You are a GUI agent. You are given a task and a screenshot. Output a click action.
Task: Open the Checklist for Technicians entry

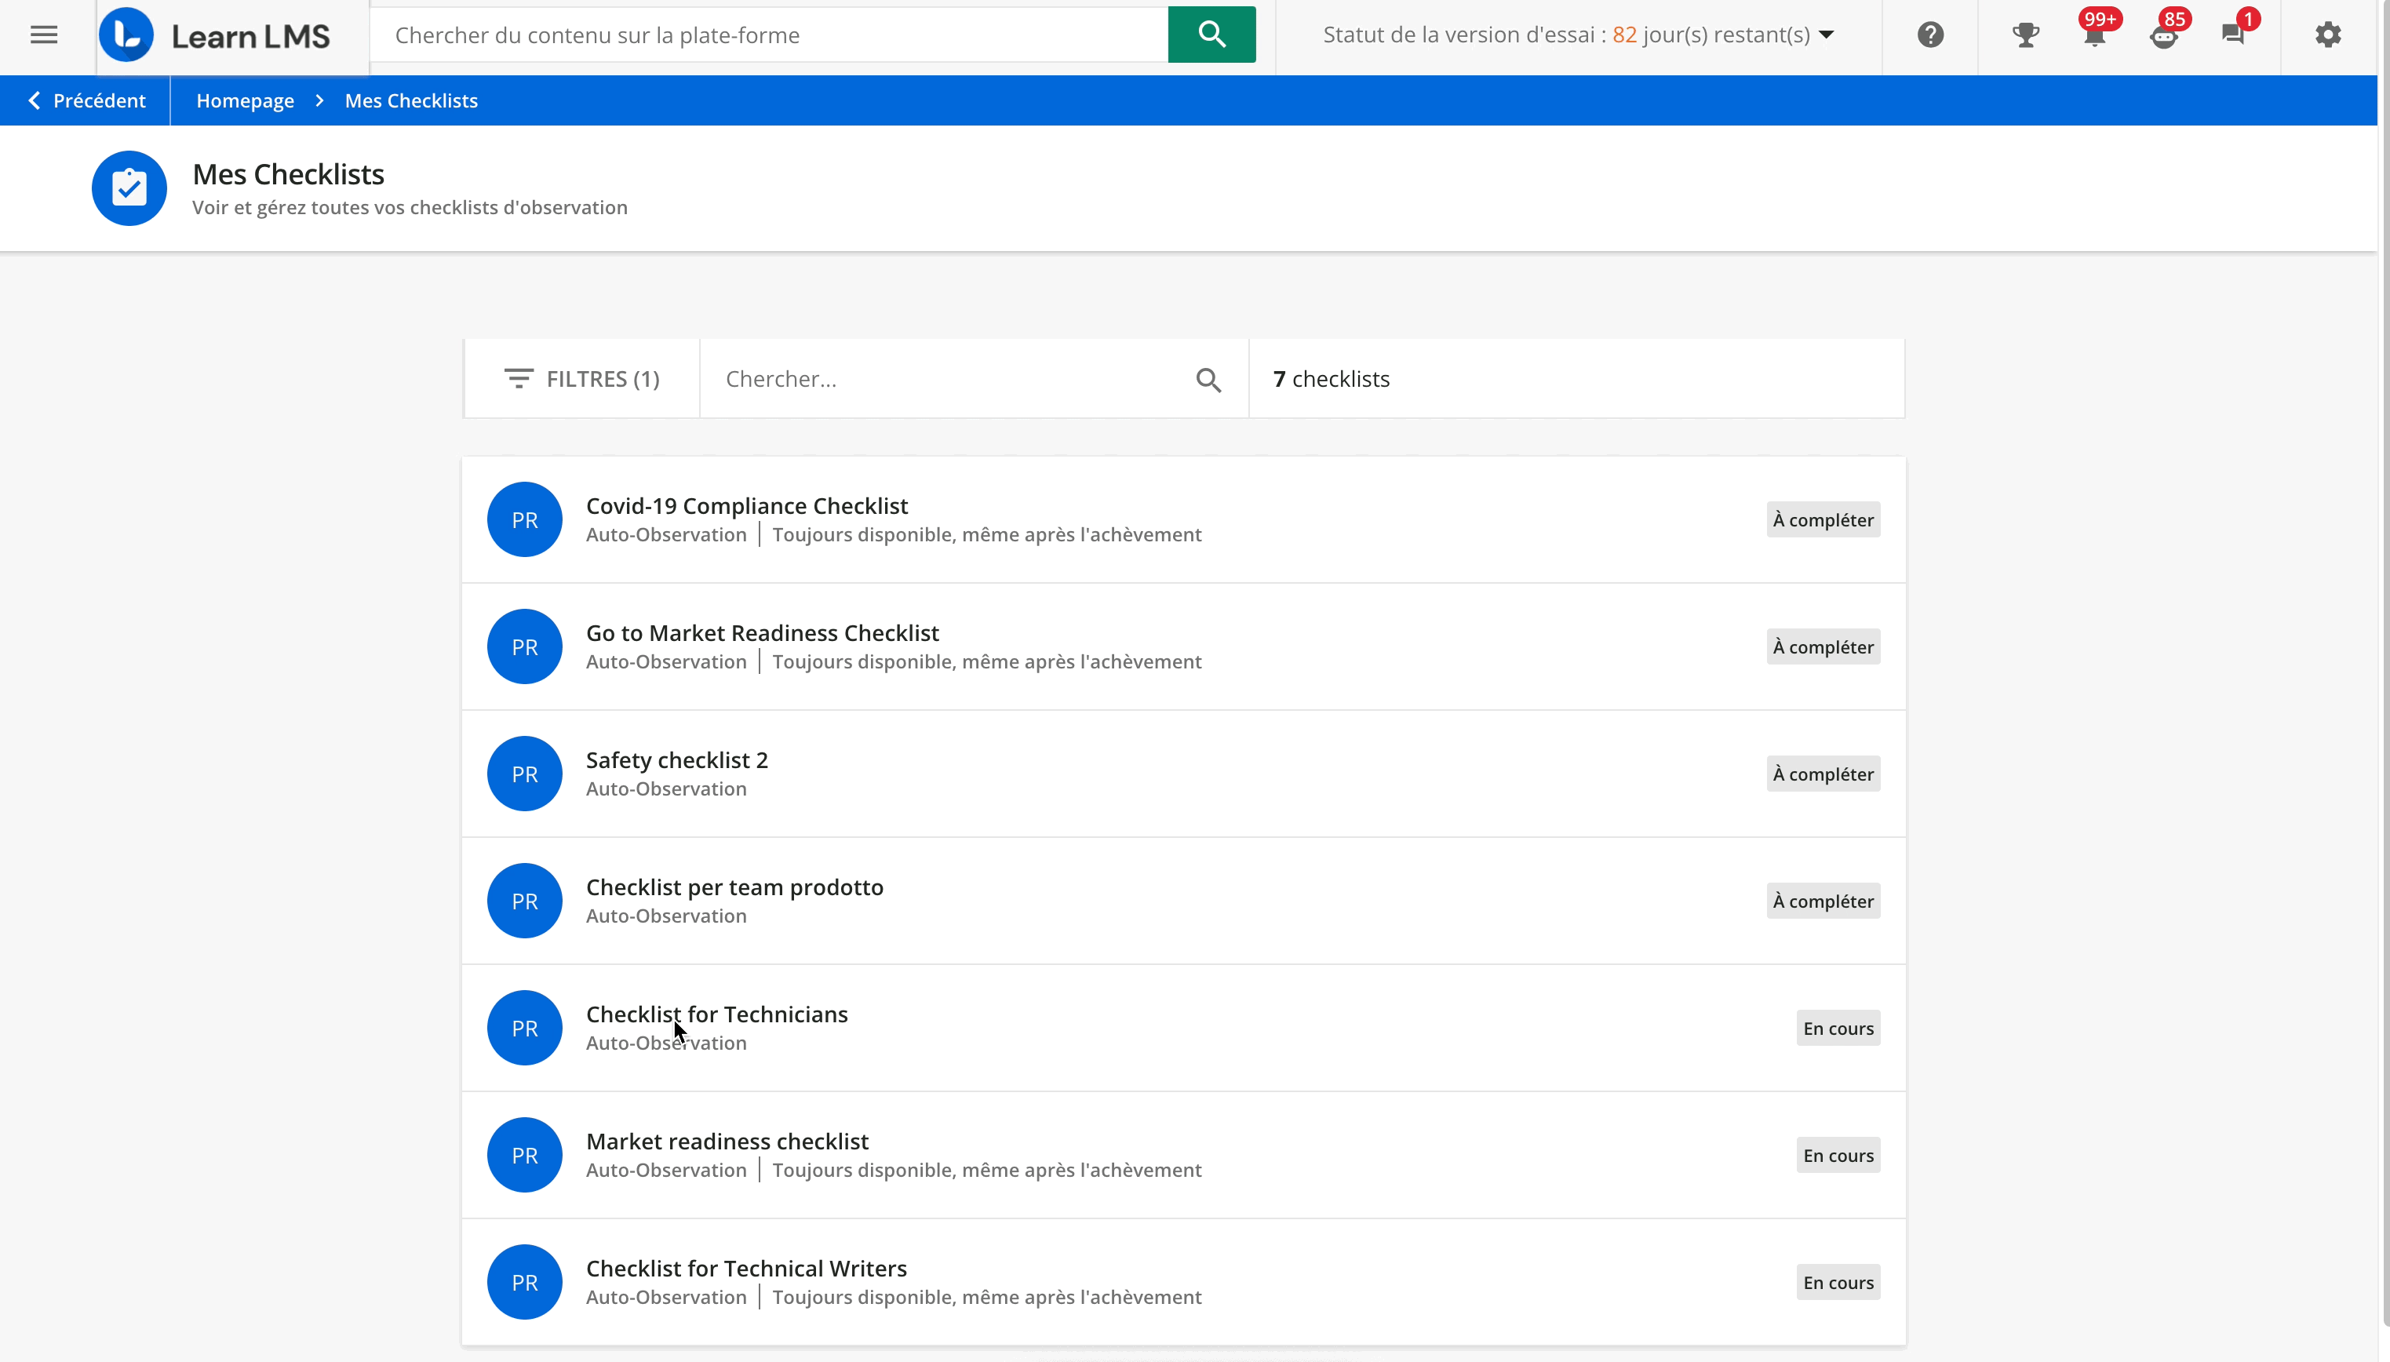click(716, 1013)
